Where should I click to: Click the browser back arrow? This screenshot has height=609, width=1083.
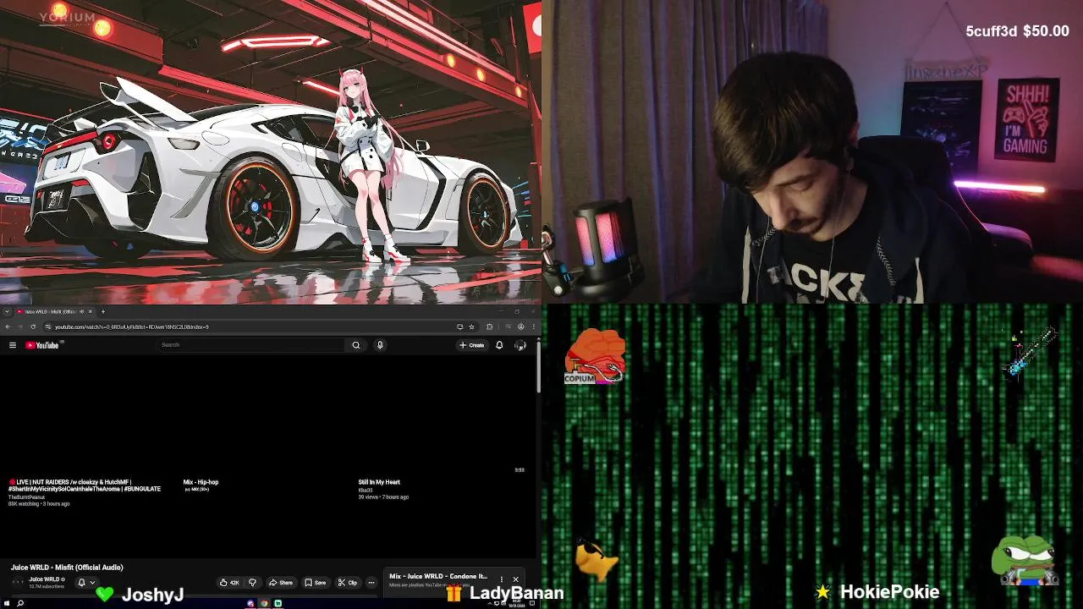[8, 326]
